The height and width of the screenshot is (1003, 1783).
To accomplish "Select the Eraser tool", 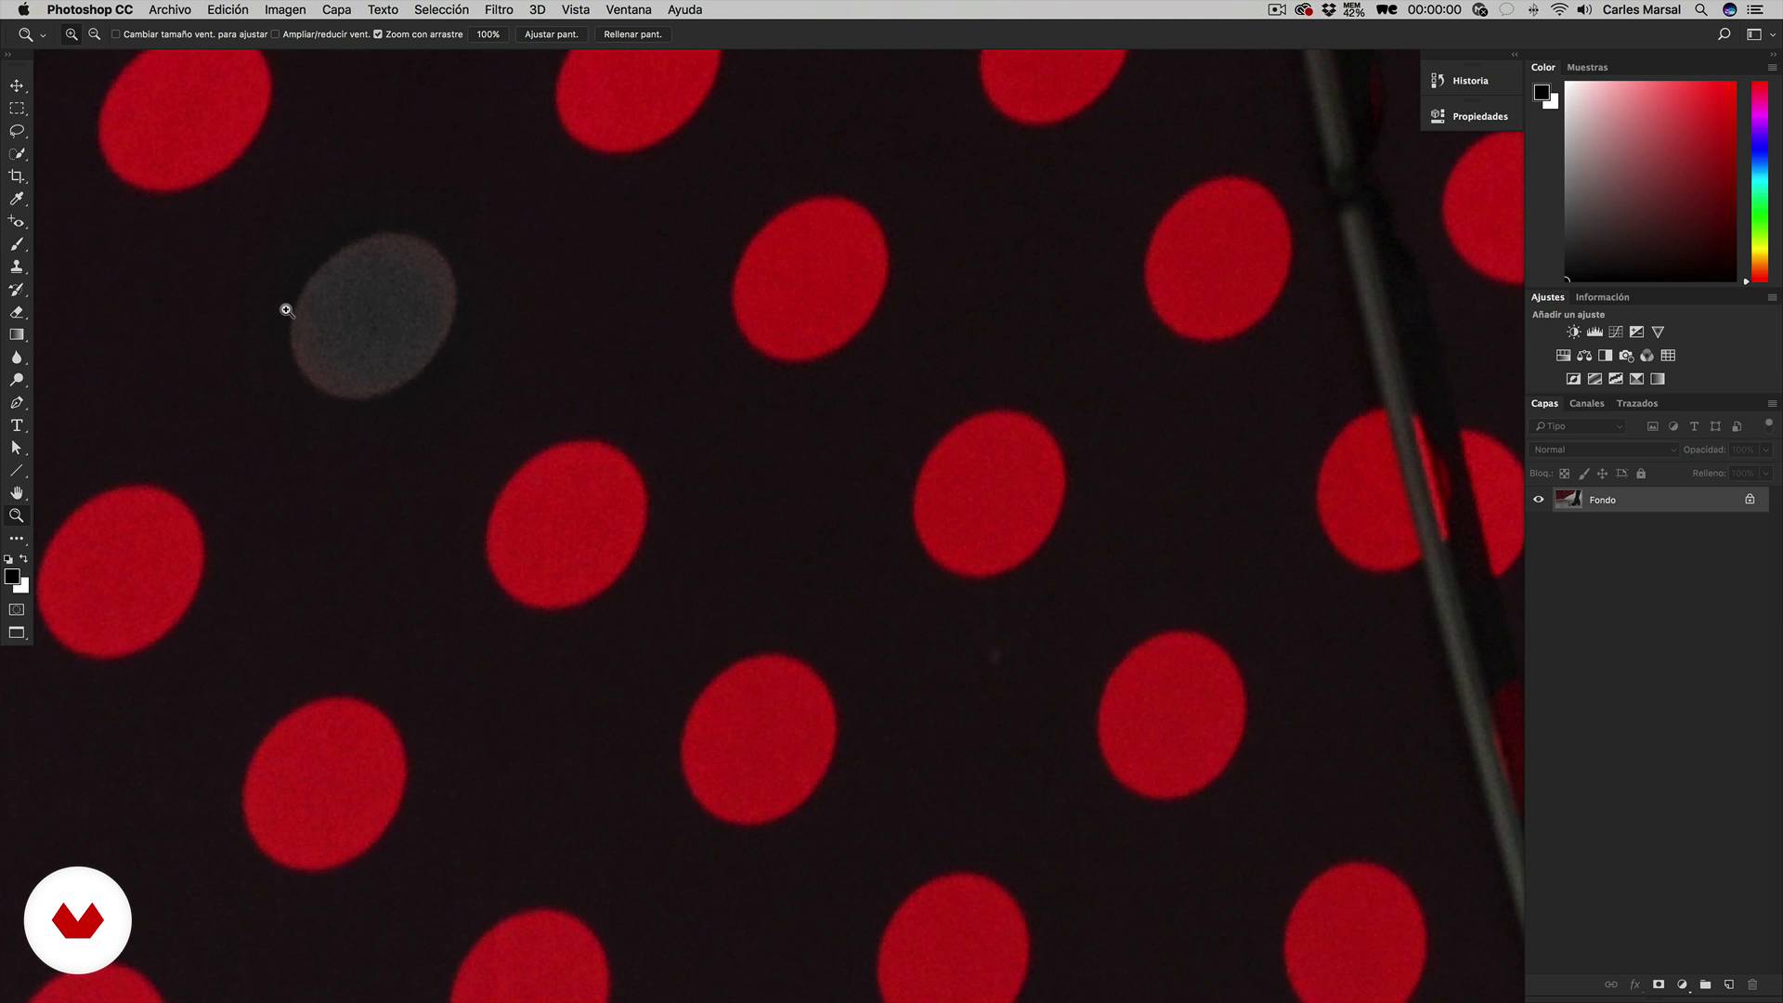I will tap(17, 312).
